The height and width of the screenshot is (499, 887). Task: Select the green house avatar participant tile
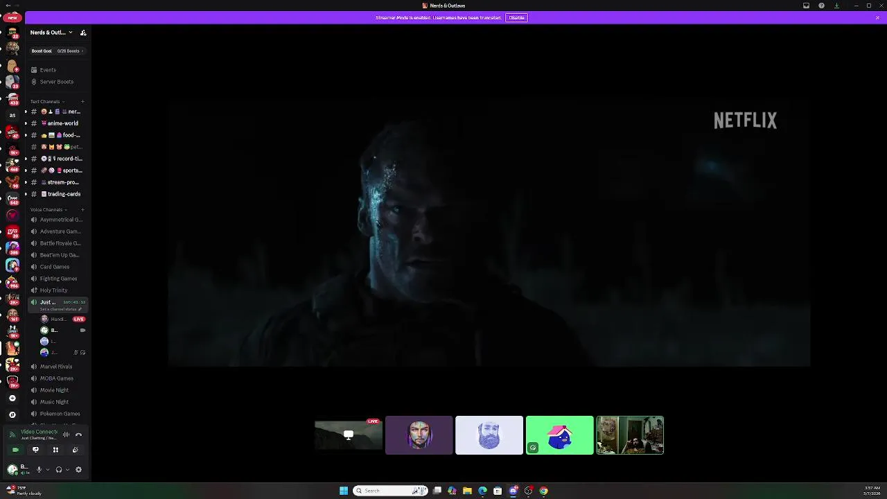[x=560, y=435]
